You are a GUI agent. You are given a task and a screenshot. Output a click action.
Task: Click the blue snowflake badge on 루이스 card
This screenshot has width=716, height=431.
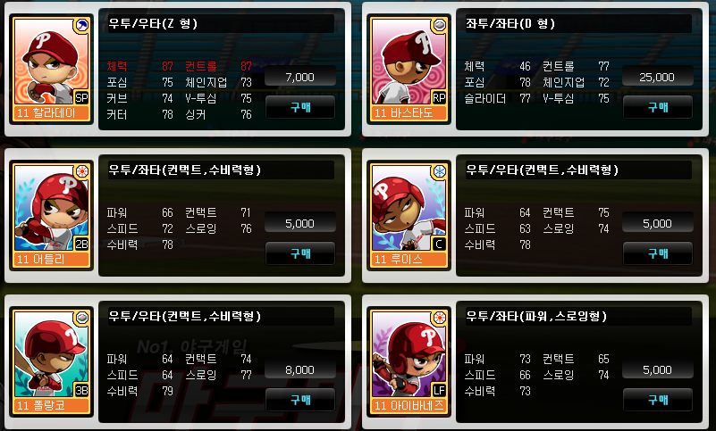click(440, 171)
